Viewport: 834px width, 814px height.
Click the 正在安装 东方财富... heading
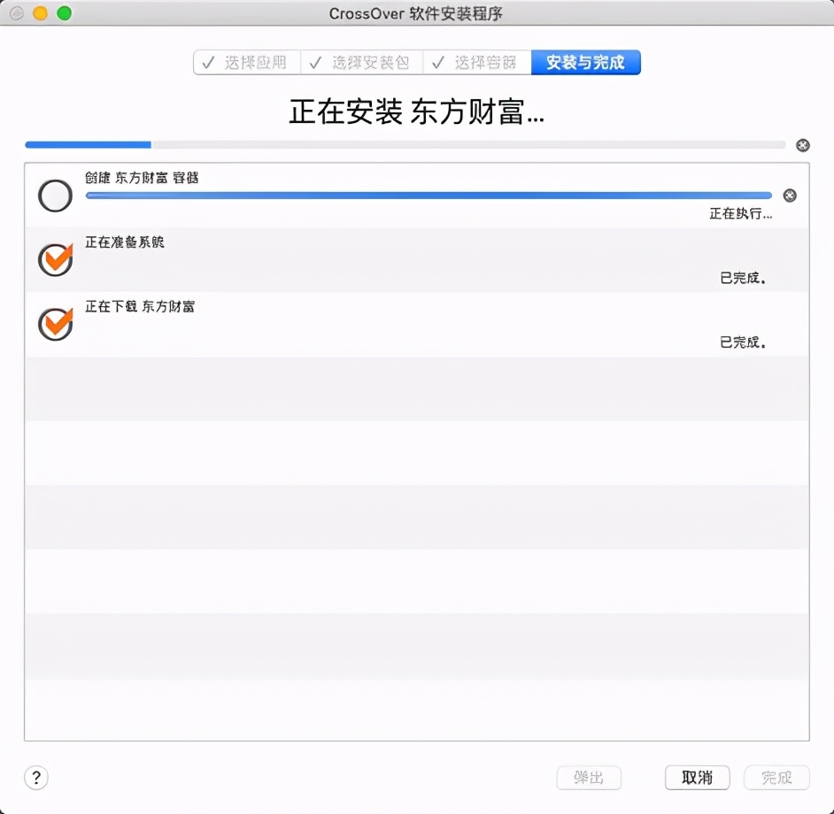[416, 111]
